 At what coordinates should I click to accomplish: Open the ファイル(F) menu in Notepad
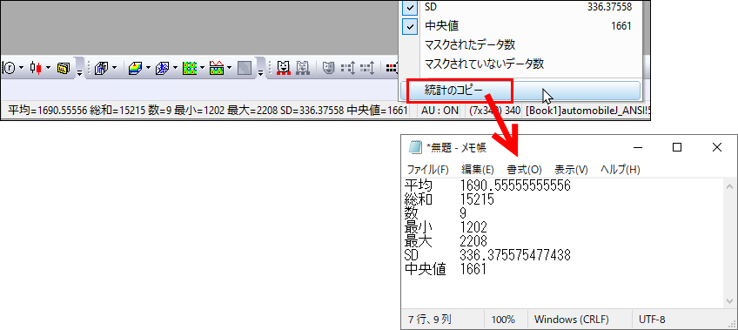(x=428, y=170)
